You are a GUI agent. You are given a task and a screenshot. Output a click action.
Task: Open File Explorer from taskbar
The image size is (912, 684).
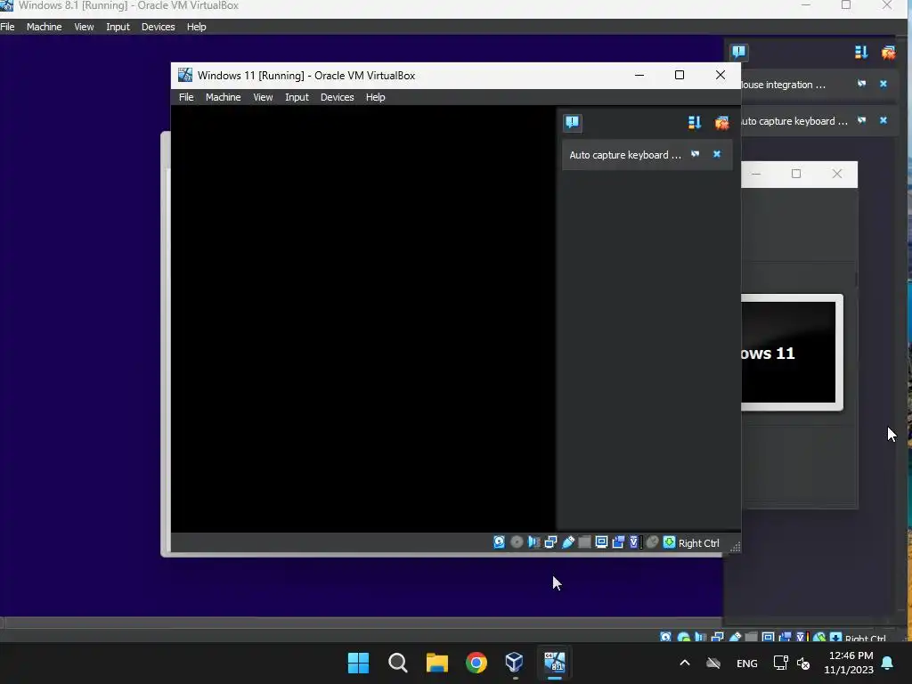coord(436,663)
